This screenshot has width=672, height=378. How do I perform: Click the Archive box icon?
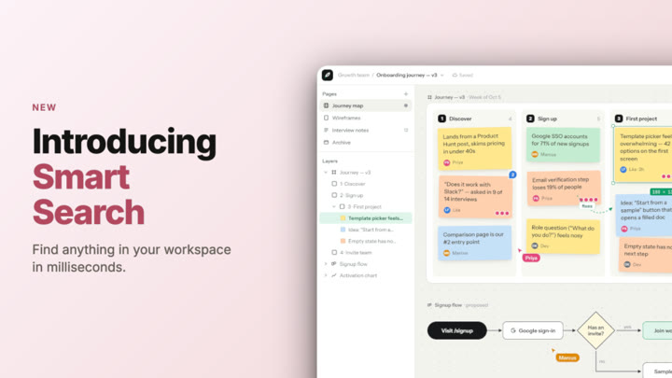tap(326, 142)
